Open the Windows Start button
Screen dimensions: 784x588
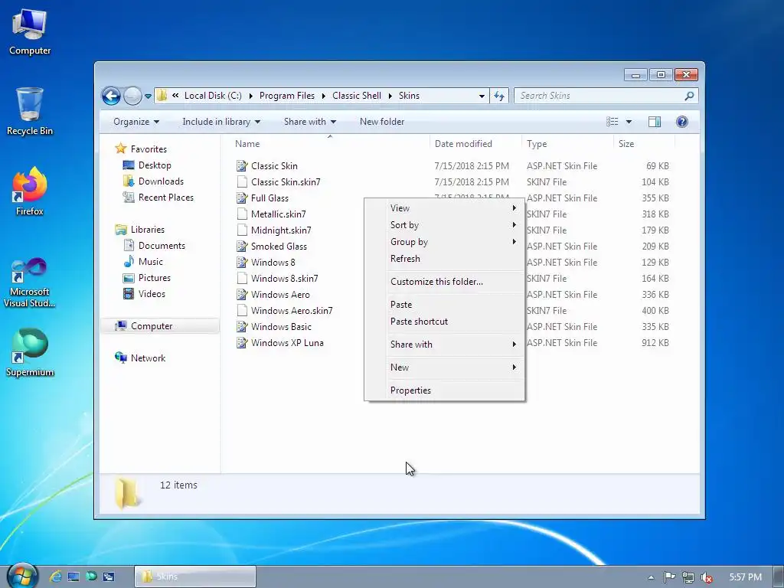click(x=21, y=576)
